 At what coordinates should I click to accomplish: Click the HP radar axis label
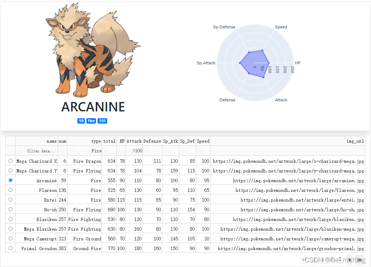click(298, 63)
